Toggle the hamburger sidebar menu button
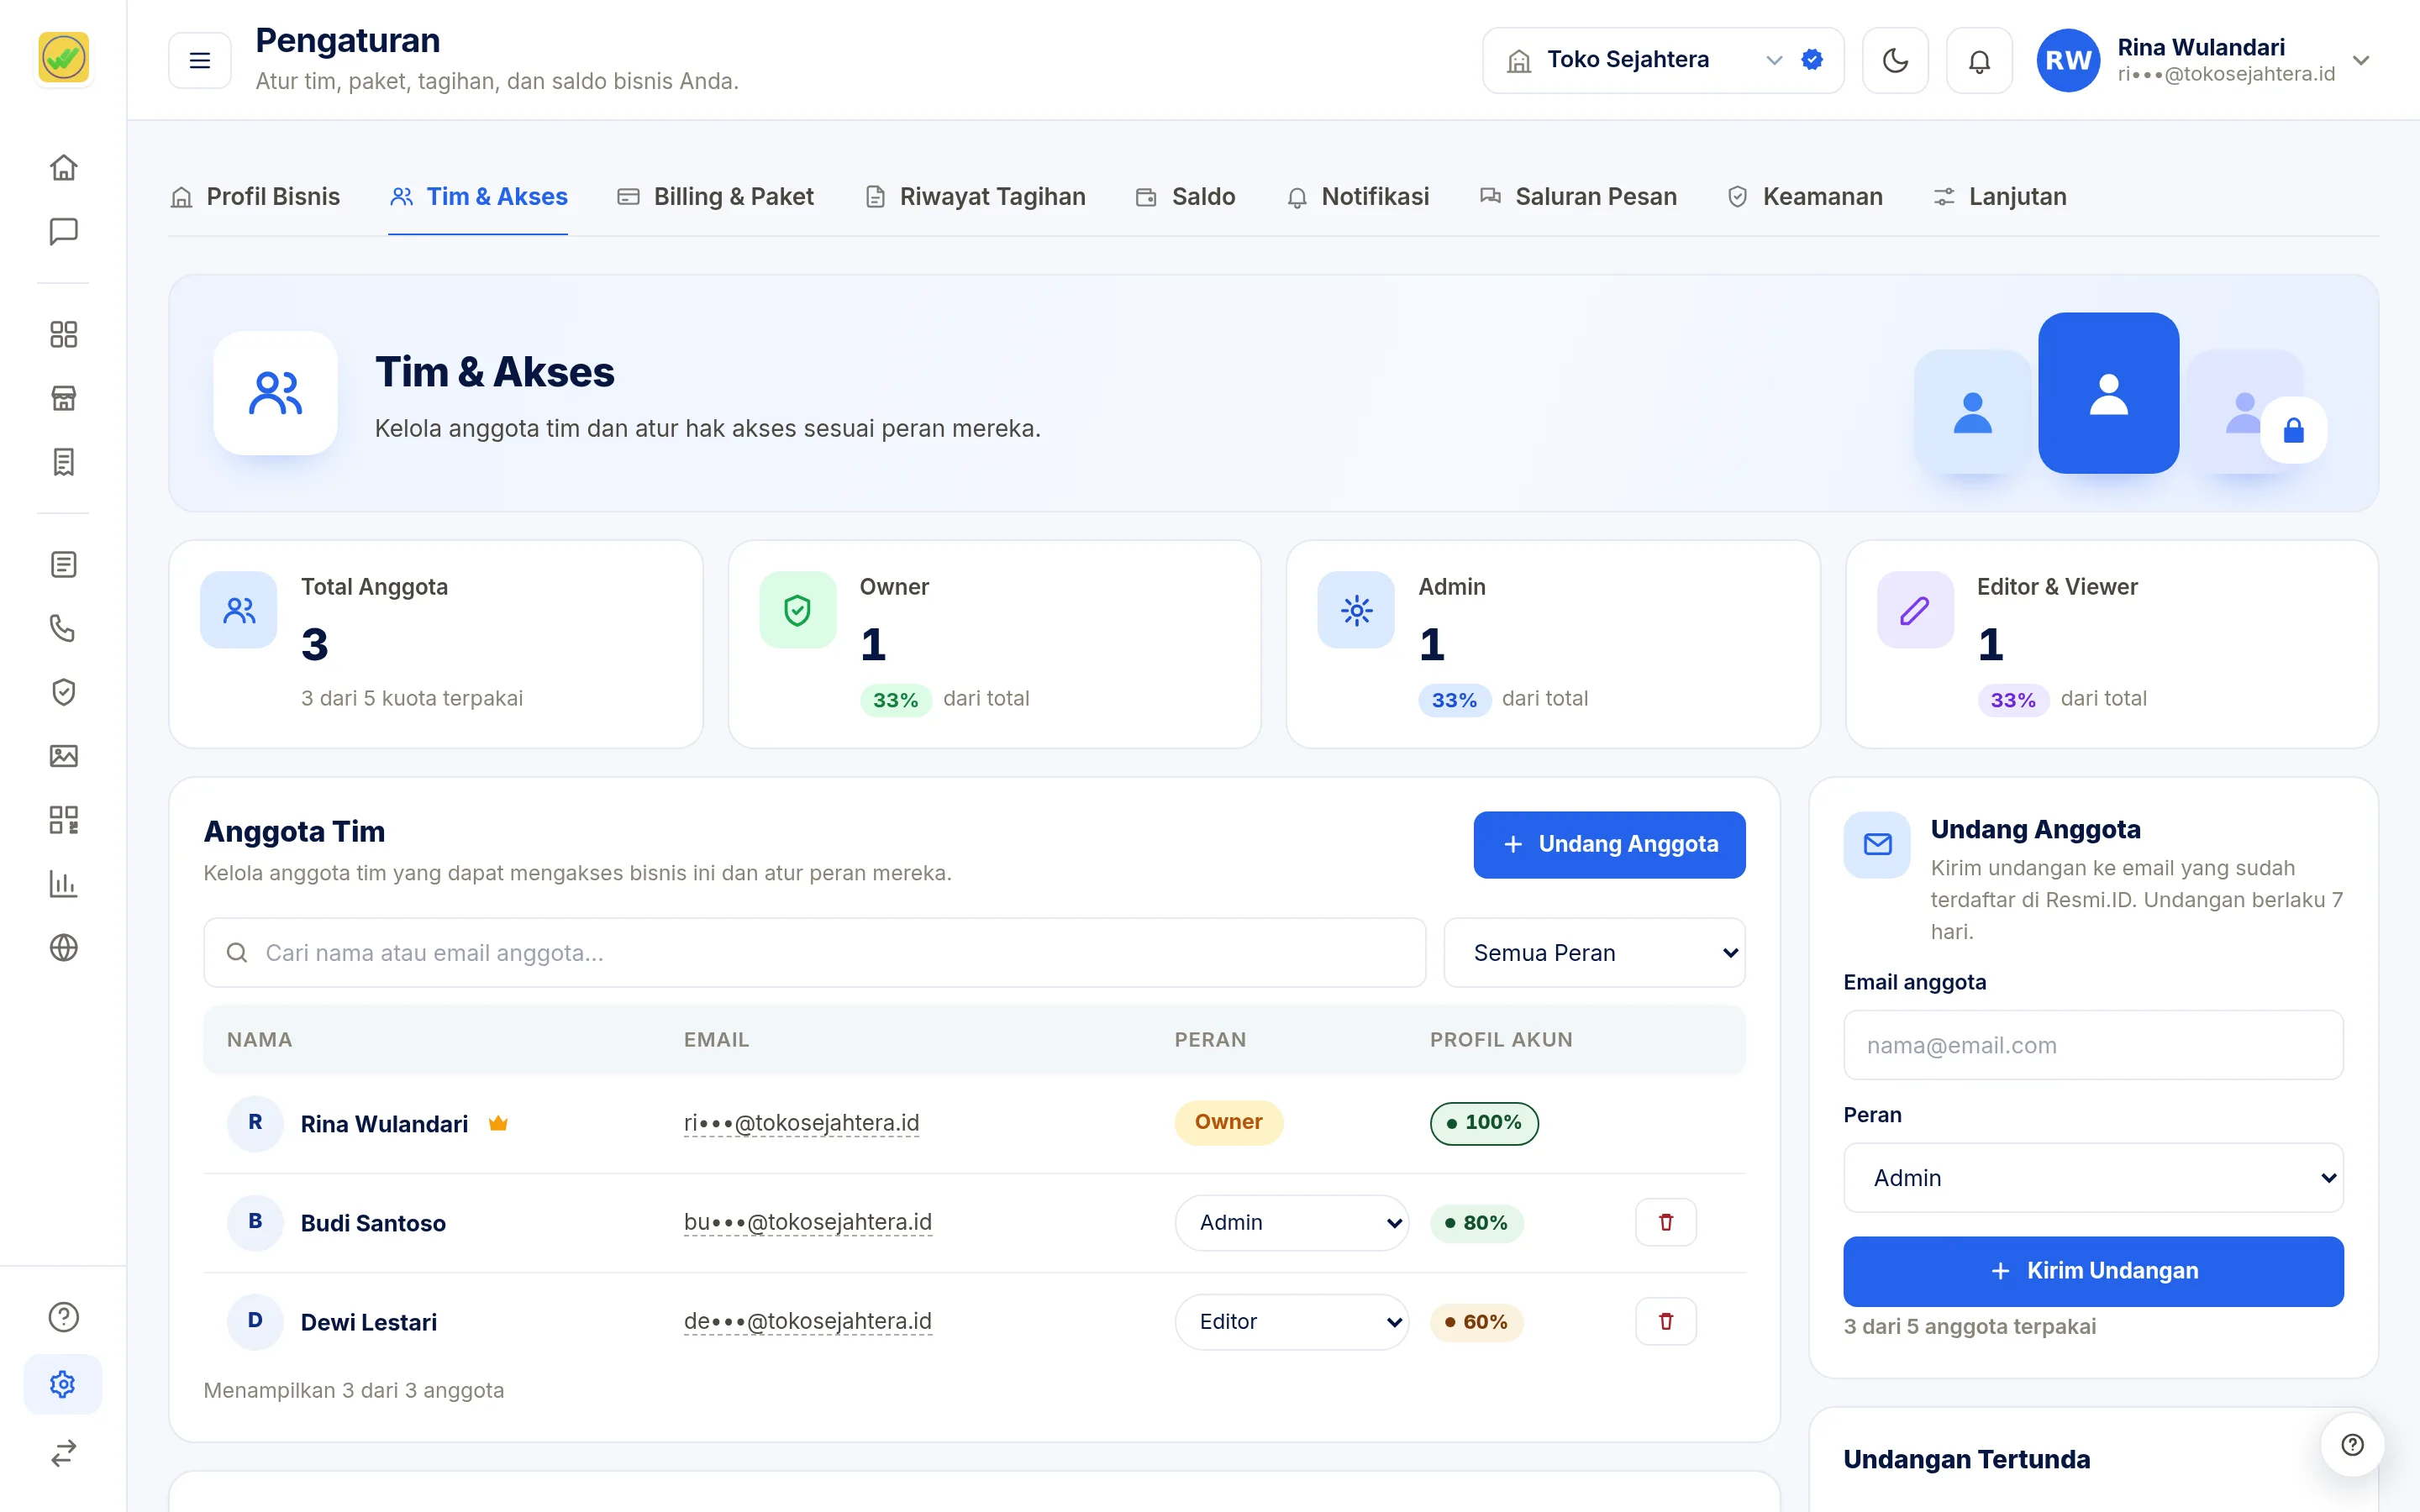This screenshot has width=2420, height=1512. (200, 61)
